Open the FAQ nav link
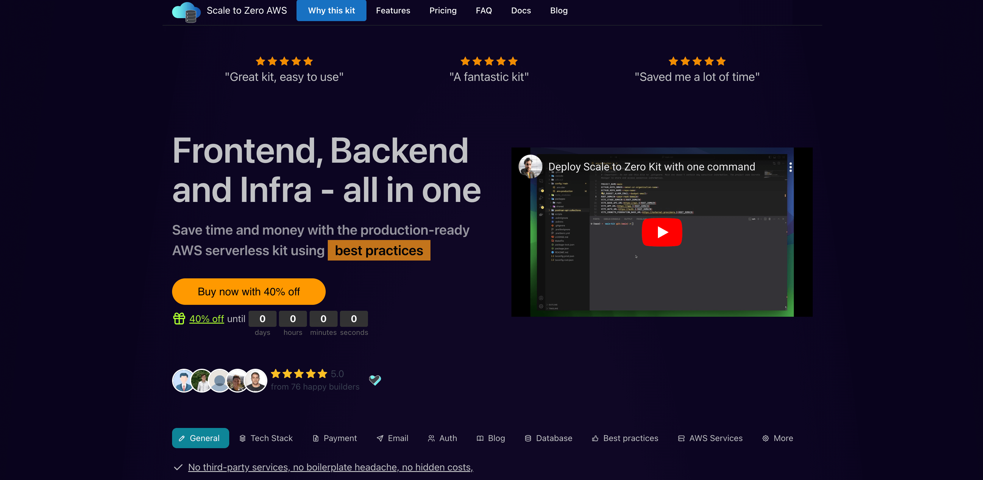This screenshot has width=983, height=480. click(483, 11)
